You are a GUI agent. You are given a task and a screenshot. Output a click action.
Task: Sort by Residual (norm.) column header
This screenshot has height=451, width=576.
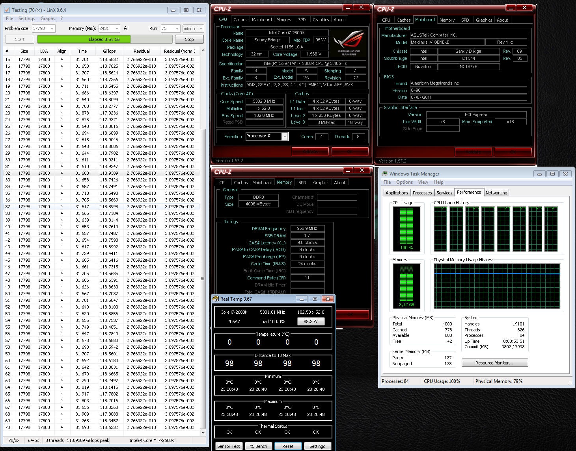click(x=179, y=51)
